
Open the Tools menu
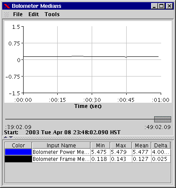pos(52,14)
